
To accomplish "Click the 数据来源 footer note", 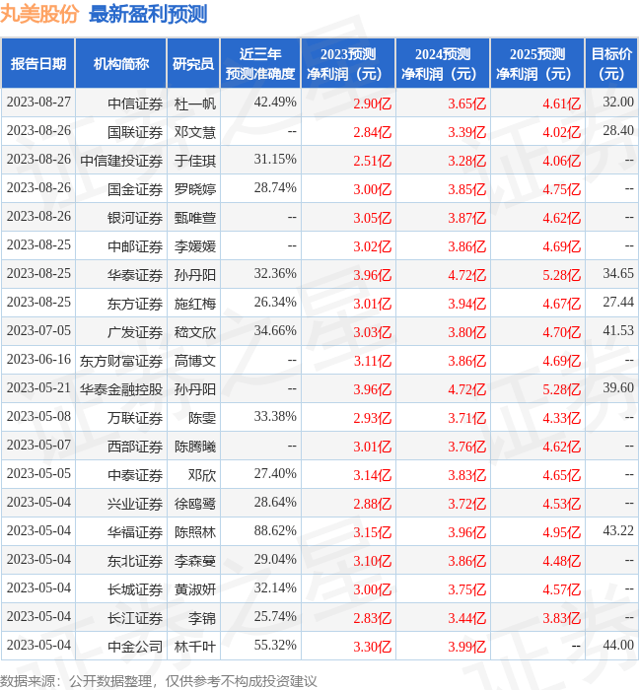I will click(158, 680).
